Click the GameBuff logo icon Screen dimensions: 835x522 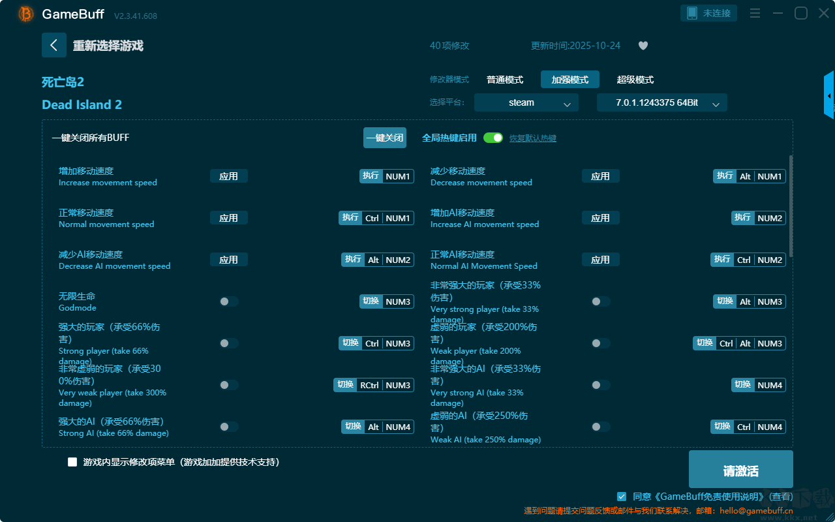26,14
